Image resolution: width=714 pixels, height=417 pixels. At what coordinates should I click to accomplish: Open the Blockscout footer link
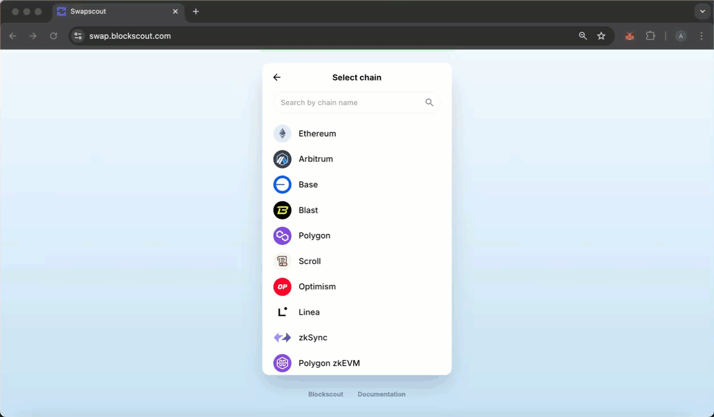(x=326, y=394)
